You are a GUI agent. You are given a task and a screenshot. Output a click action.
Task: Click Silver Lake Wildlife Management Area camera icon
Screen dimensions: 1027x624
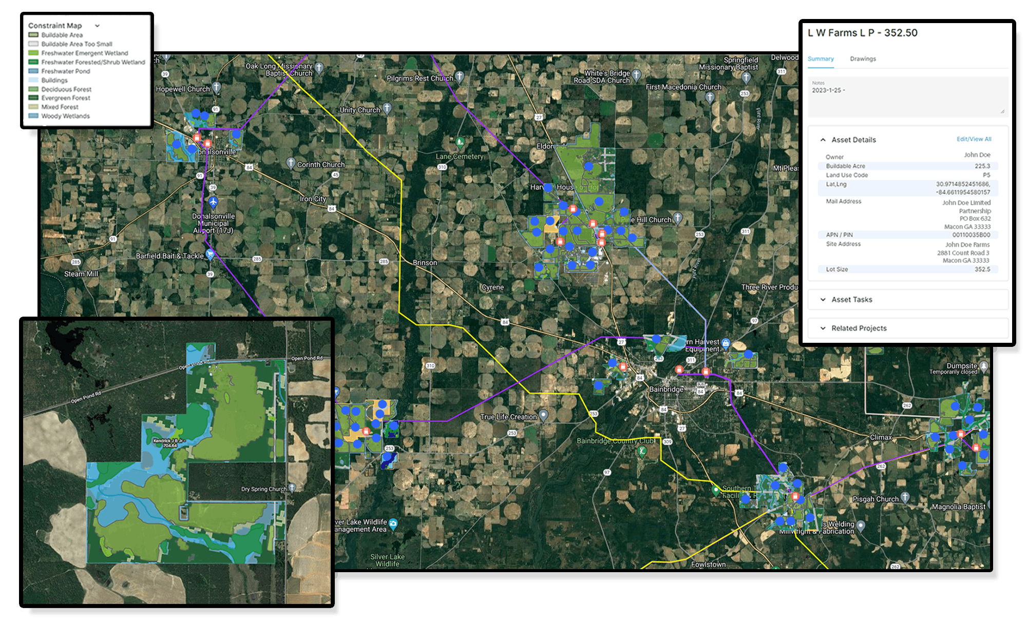[393, 524]
